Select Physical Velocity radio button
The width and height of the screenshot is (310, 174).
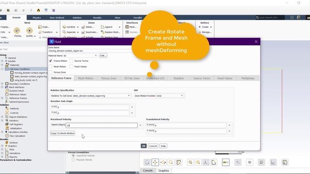pos(73,160)
